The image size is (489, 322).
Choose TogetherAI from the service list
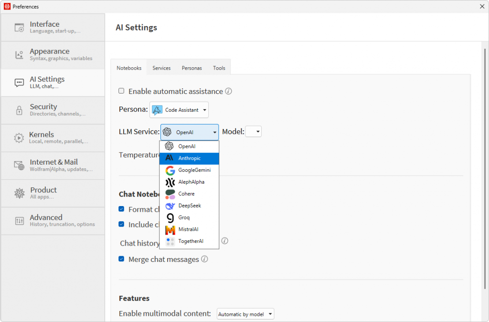(x=189, y=241)
